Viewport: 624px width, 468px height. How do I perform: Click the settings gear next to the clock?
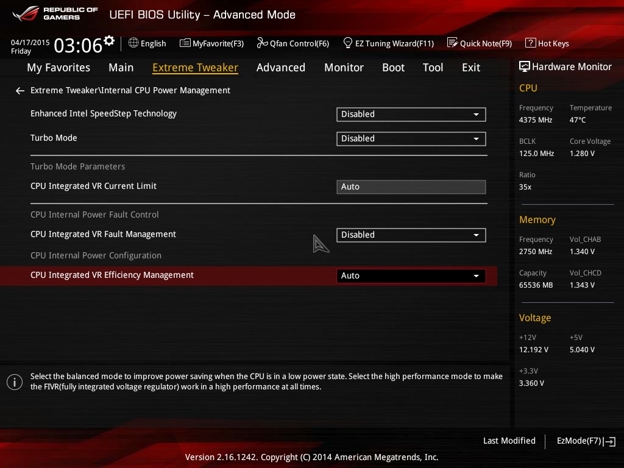109,40
